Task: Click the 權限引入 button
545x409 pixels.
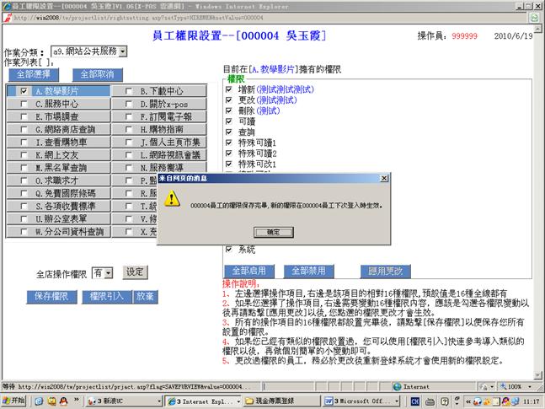Action: pyautogui.click(x=105, y=297)
